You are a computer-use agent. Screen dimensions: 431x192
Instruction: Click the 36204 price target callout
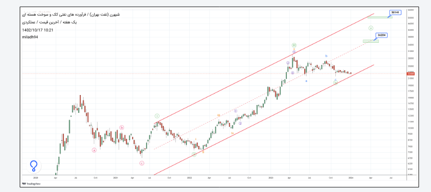click(382, 35)
